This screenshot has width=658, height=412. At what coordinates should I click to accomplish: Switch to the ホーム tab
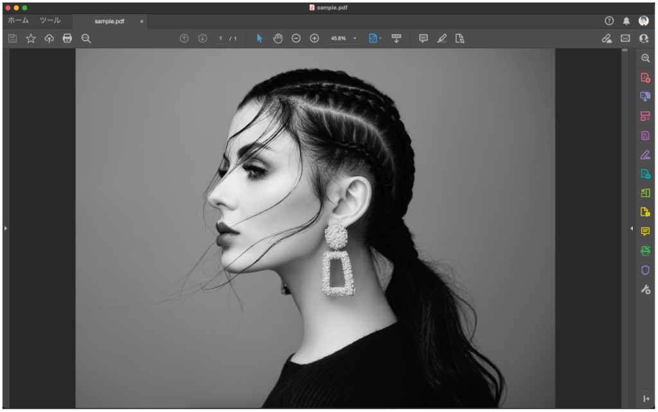click(x=18, y=21)
